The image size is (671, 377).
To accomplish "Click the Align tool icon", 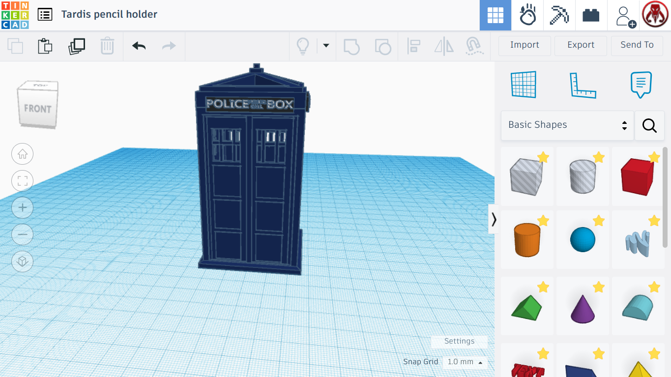I will tap(414, 46).
